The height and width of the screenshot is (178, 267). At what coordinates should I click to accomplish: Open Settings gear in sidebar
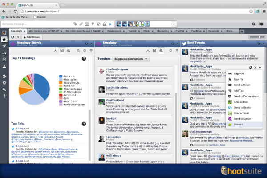click(4, 83)
